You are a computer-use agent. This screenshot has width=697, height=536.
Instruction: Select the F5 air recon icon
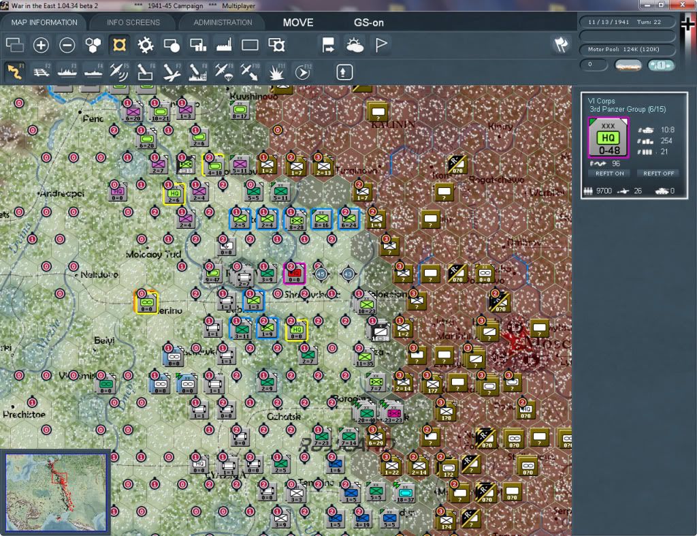click(x=119, y=72)
